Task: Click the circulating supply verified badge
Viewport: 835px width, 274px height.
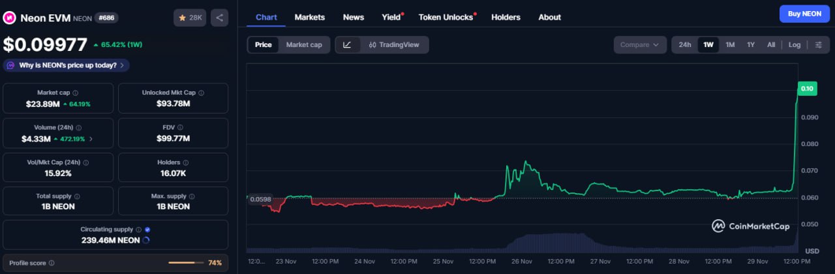Action: 147,230
